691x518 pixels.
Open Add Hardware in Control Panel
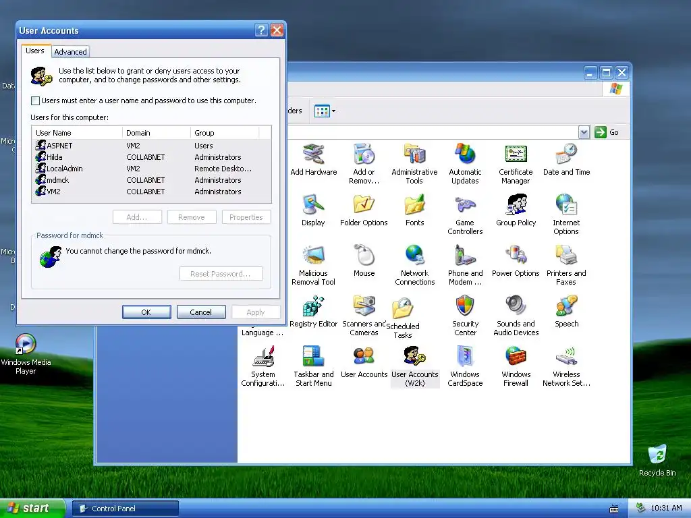[313, 159]
